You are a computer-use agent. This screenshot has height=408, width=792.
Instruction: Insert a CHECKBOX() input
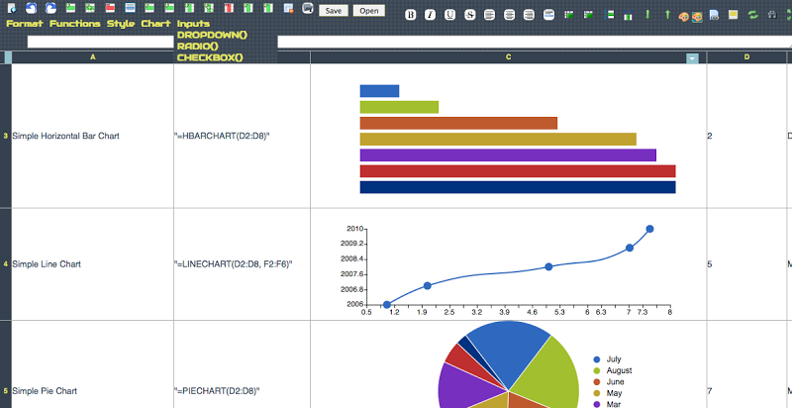210,57
